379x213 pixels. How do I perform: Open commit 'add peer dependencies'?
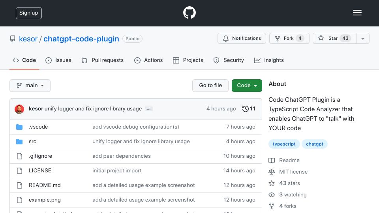pos(122,156)
